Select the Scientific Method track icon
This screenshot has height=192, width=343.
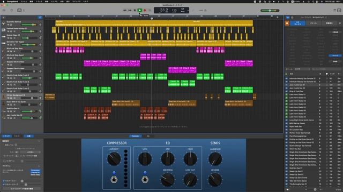[3, 23]
